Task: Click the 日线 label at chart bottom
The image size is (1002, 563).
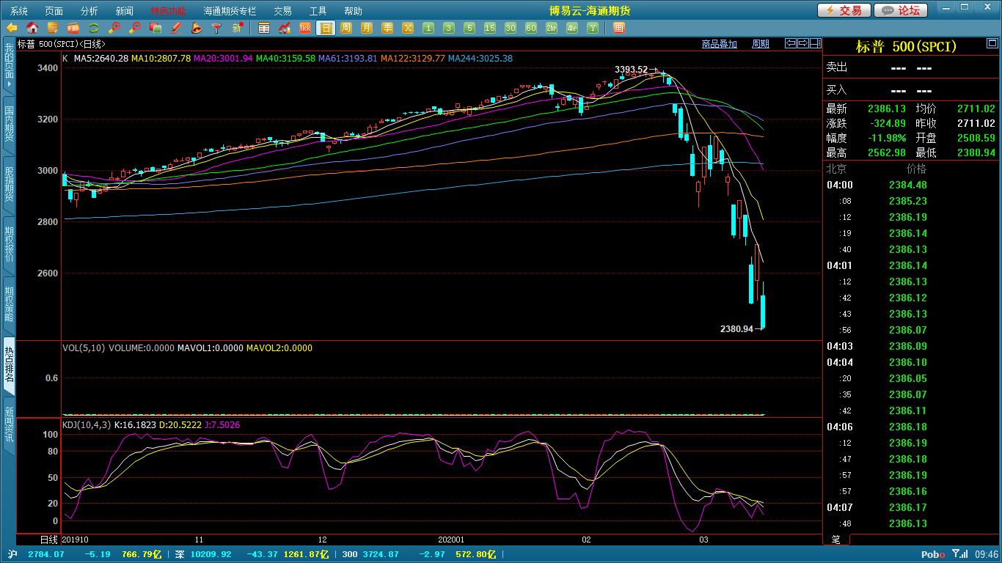Action: 48,540
